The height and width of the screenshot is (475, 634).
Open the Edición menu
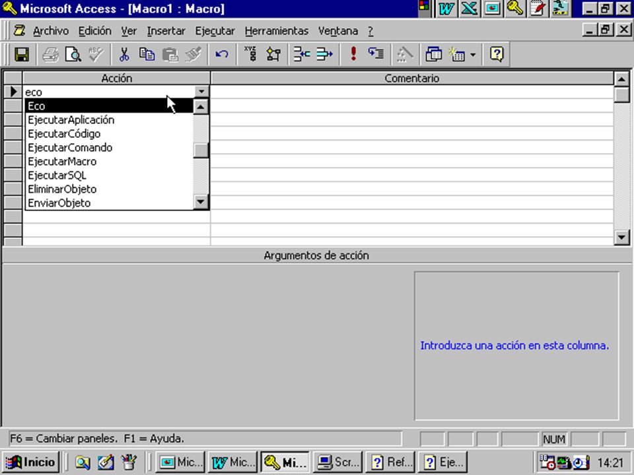pyautogui.click(x=94, y=31)
